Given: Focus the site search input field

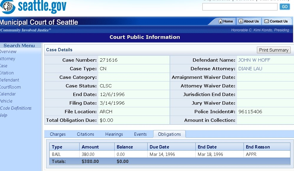Looking at the screenshot, I should pyautogui.click(x=240, y=7).
